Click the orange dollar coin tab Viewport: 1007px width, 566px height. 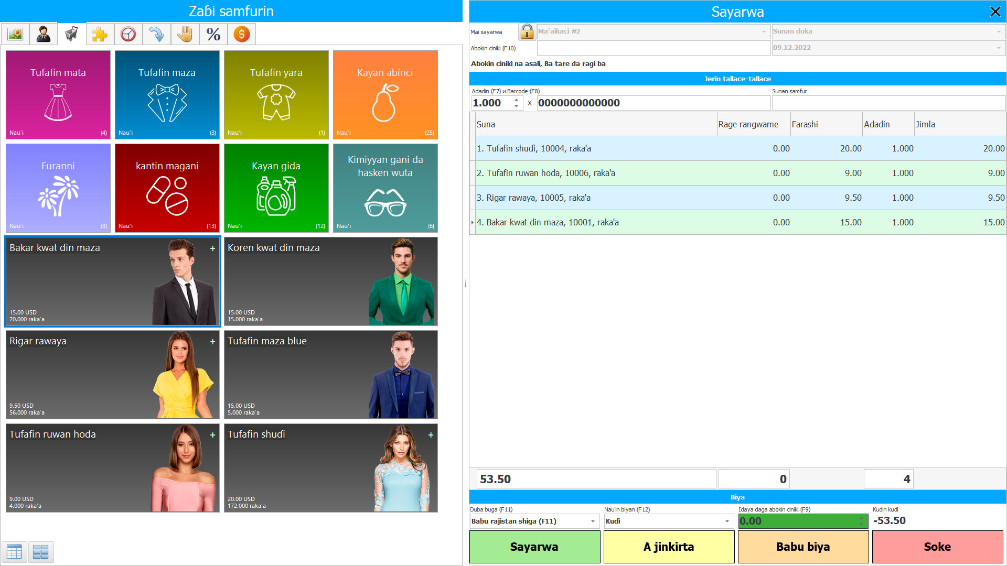click(241, 35)
